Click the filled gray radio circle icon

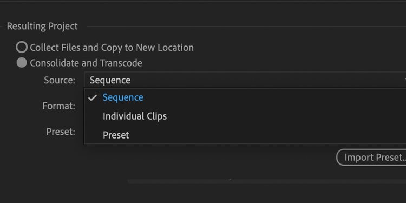pos(22,63)
